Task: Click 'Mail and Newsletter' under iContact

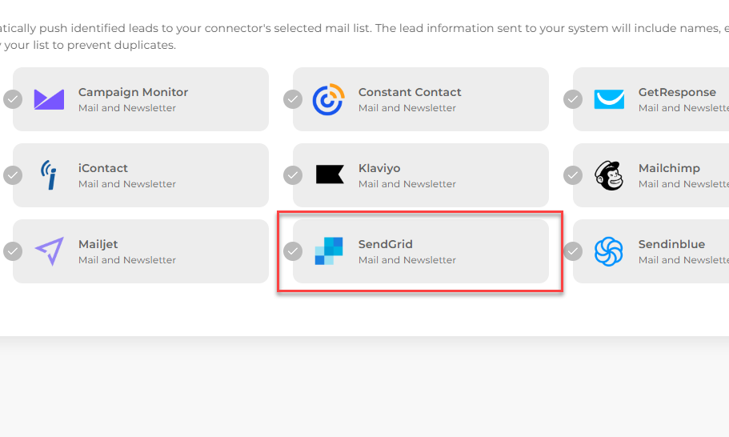Action: (127, 184)
